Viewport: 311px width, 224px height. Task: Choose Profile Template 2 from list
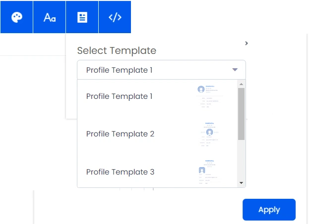[157, 134]
